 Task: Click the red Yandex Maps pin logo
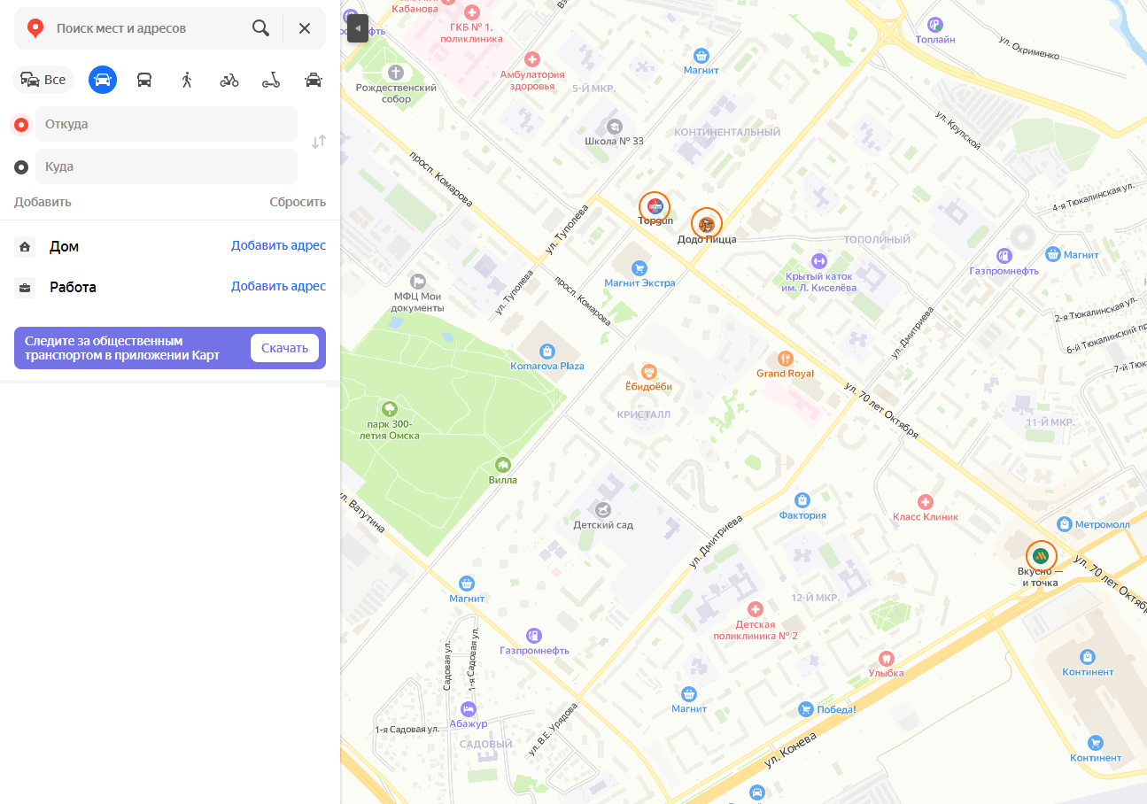pos(35,28)
